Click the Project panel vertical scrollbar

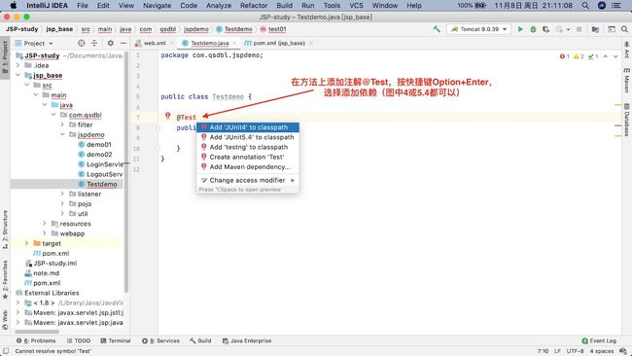126,171
